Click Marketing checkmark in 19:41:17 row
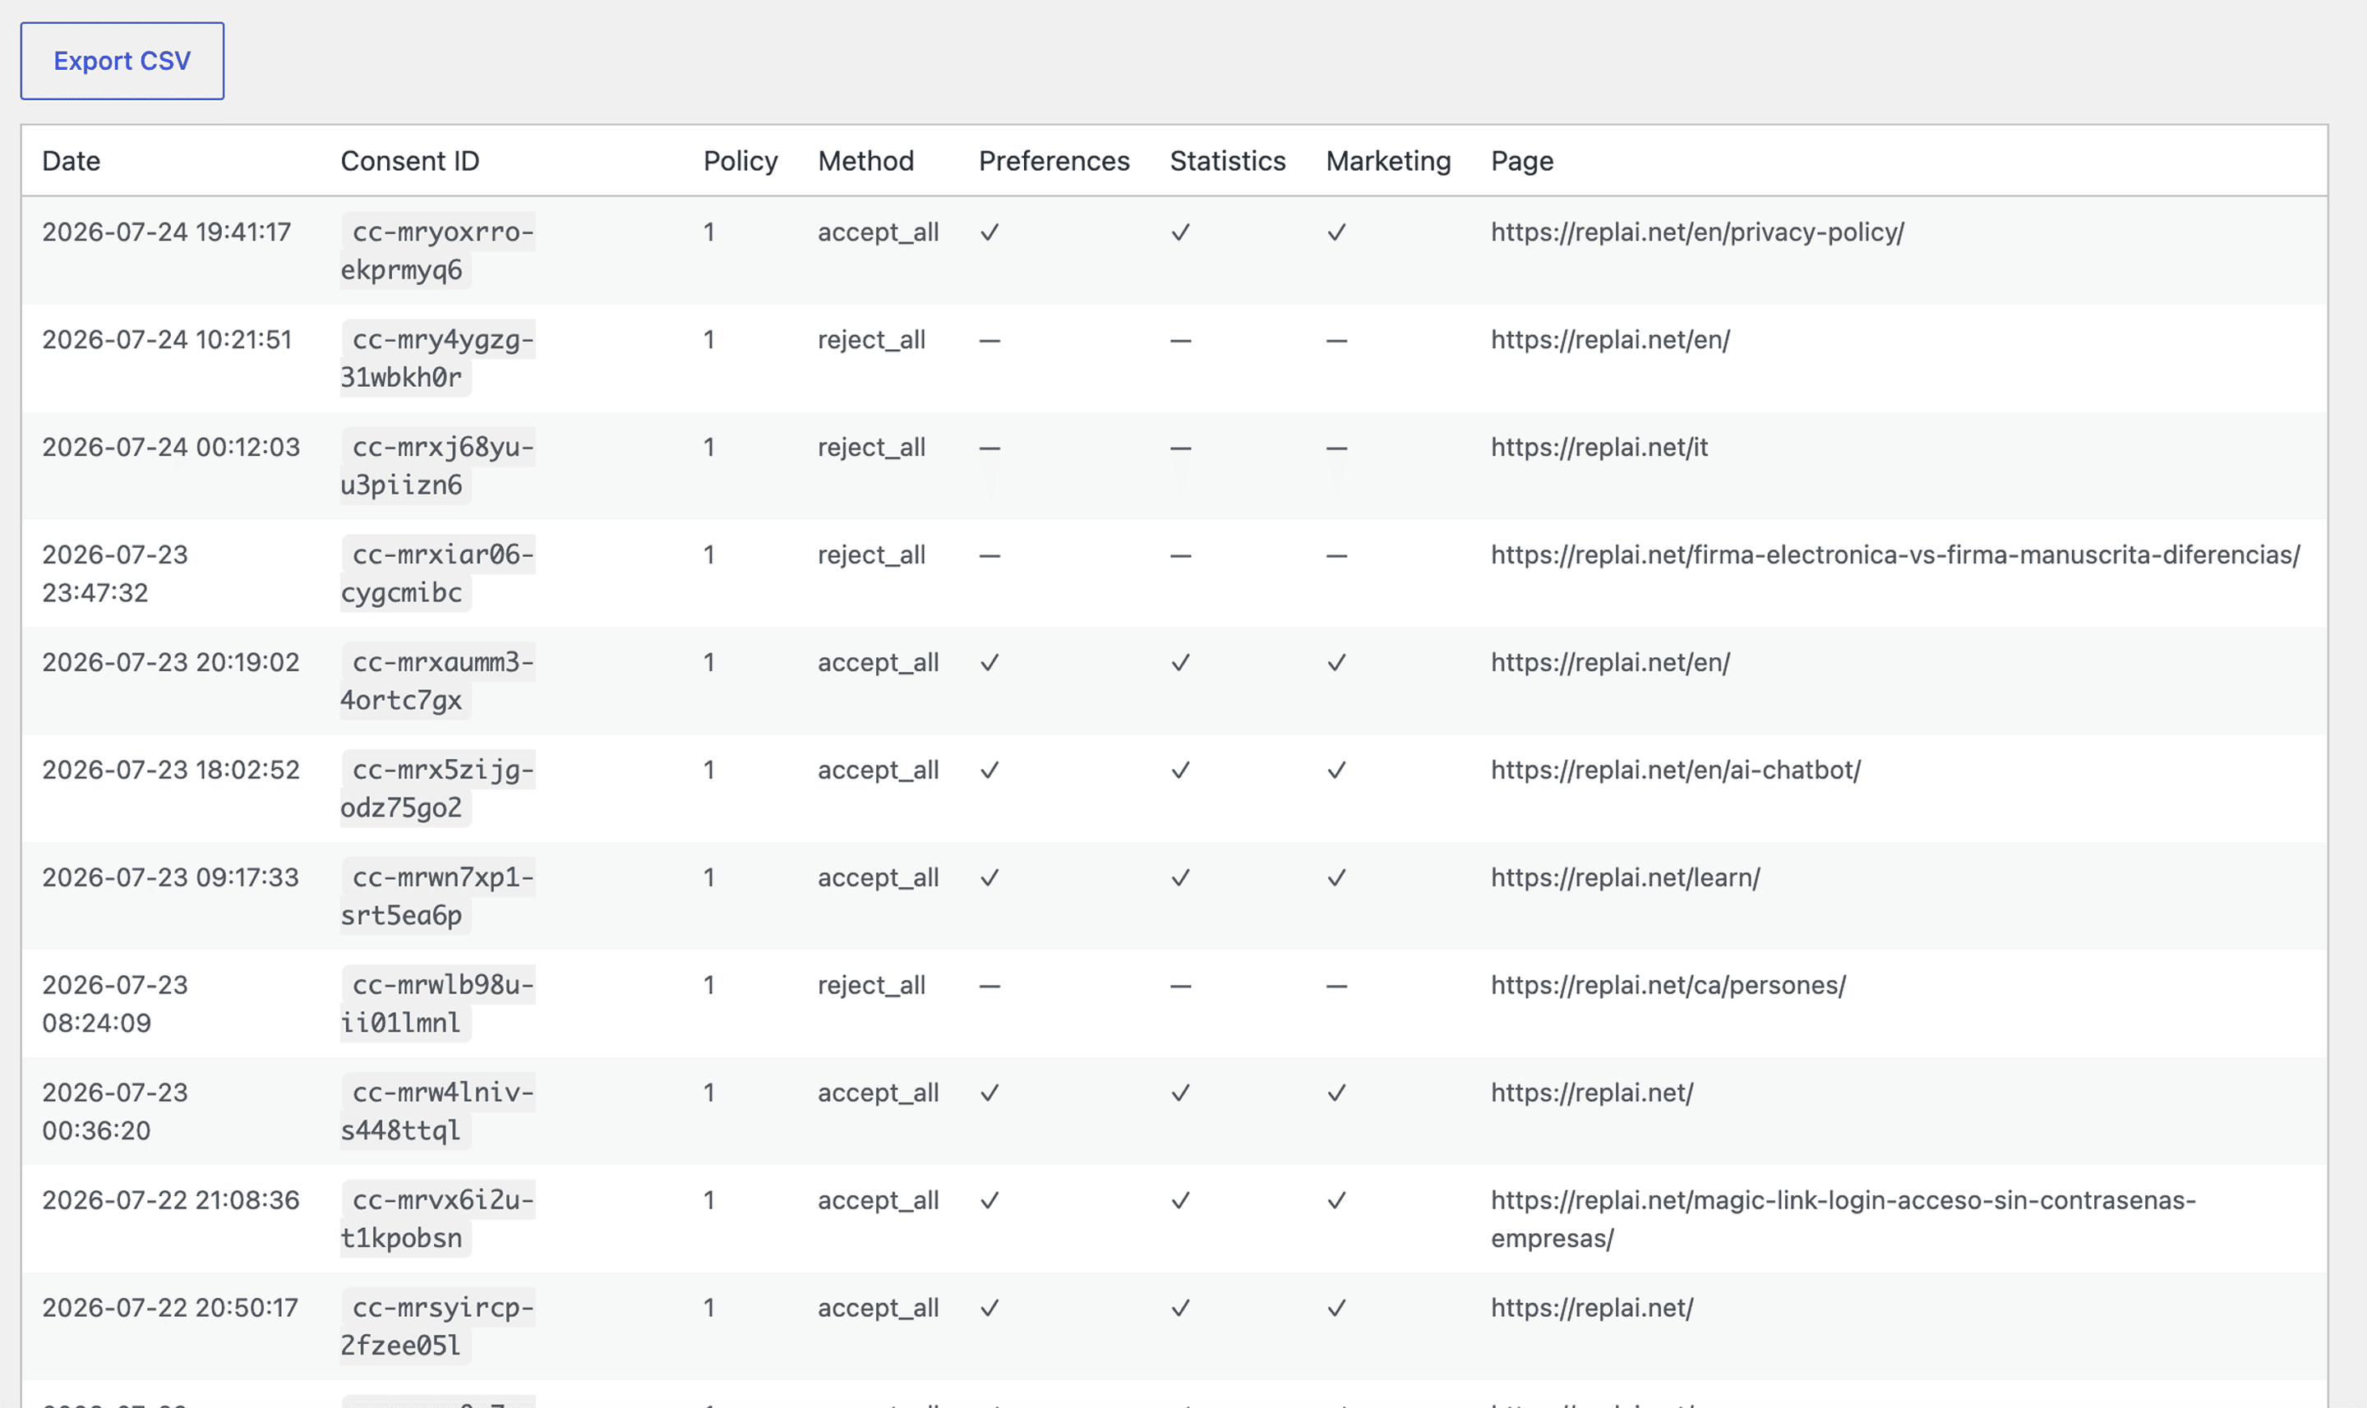Viewport: 2367px width, 1408px height. click(x=1336, y=232)
